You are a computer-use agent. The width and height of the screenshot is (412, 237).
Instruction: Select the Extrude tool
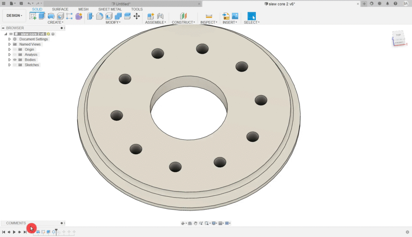42,16
